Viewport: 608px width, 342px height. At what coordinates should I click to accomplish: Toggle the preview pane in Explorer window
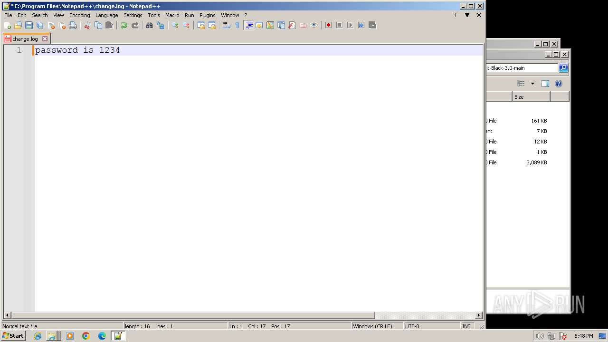click(545, 84)
